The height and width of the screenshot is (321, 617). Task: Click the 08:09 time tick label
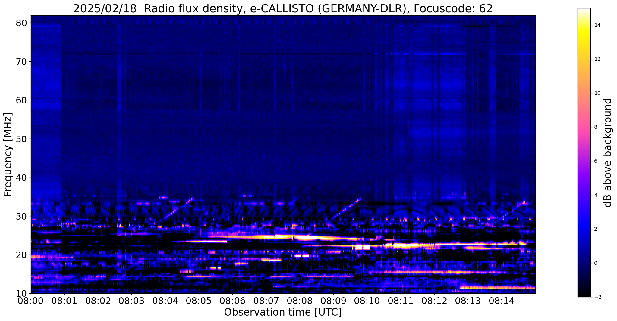(x=333, y=300)
